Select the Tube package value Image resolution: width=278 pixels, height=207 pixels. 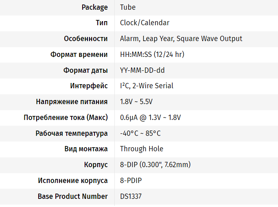128,7
